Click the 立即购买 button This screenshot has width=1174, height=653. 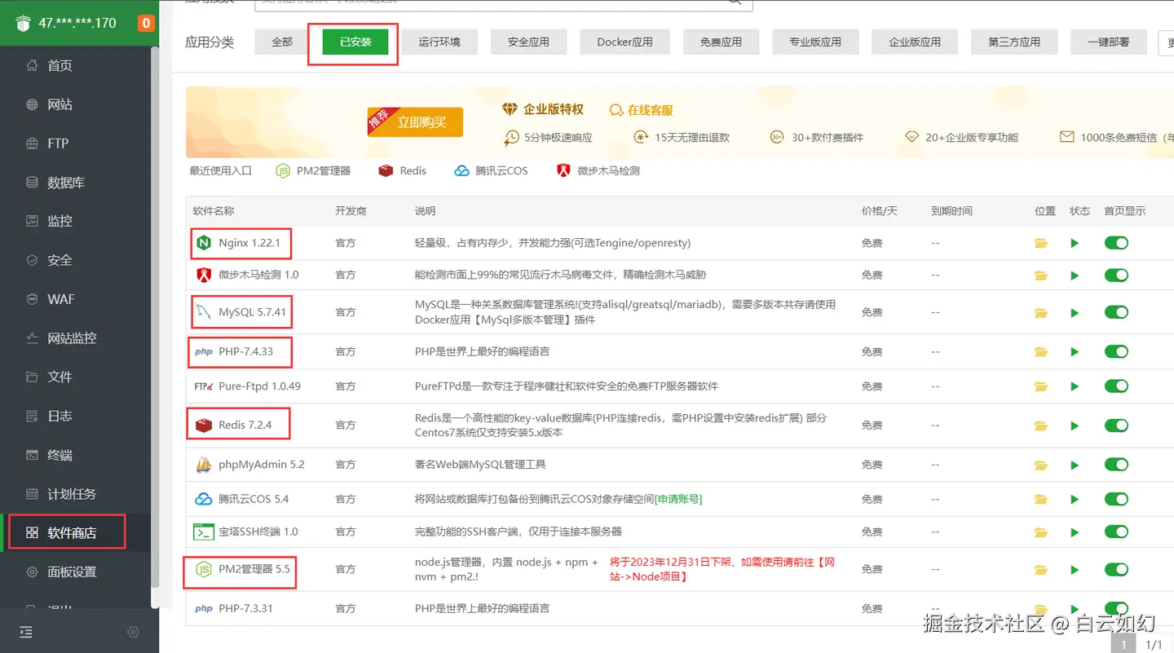click(x=415, y=122)
